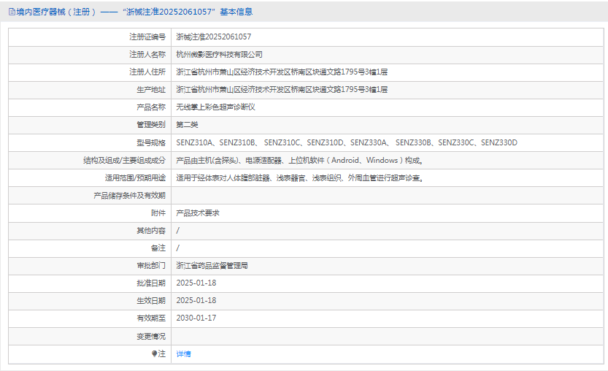Select the 注册人住所 address value
Screen dimensions: 608x371
pyautogui.click(x=282, y=72)
